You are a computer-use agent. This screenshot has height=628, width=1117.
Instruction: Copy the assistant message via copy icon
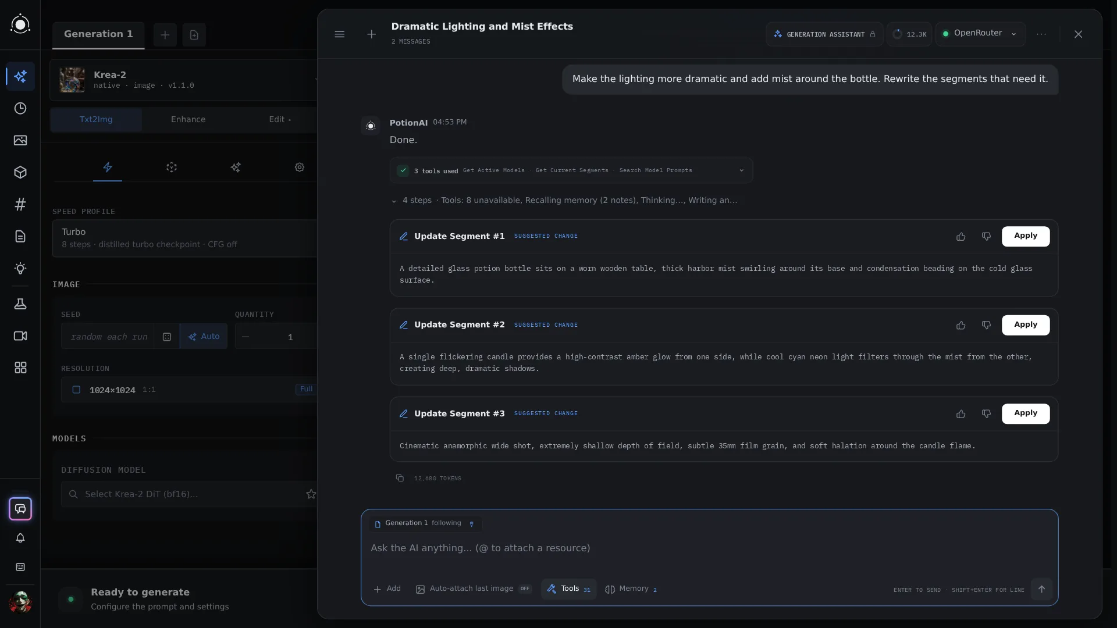400,478
